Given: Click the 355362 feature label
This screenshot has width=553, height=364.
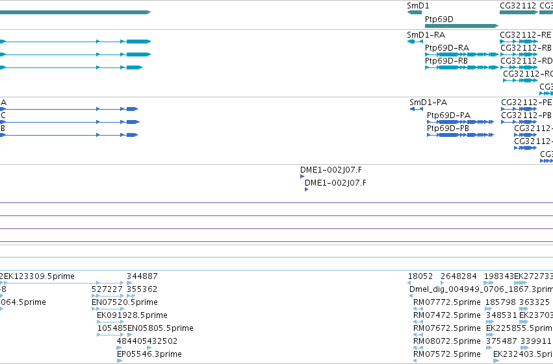Looking at the screenshot, I should pos(142,289).
